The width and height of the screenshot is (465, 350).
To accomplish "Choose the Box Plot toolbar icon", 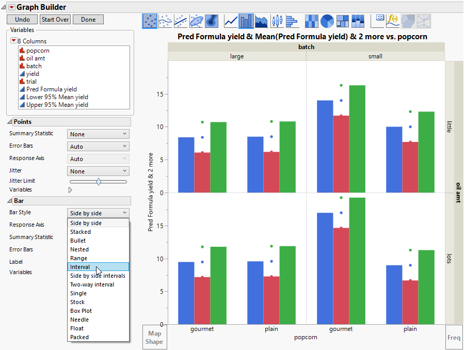I will pos(277,21).
